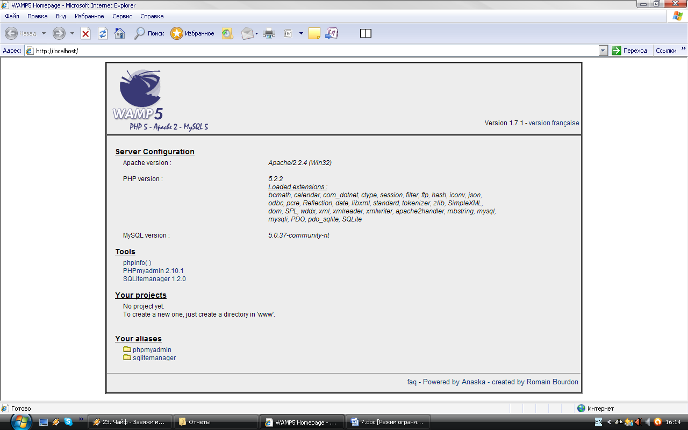Image resolution: width=688 pixels, height=430 pixels.
Task: Expand hidden quick launch icons chevron
Action: 81,419
